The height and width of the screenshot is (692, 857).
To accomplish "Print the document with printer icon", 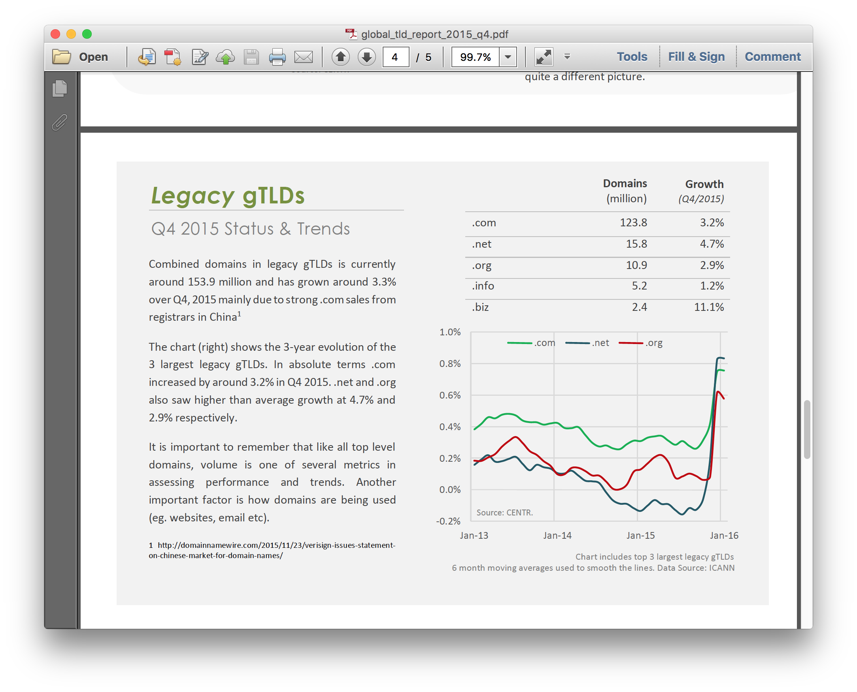I will click(277, 57).
